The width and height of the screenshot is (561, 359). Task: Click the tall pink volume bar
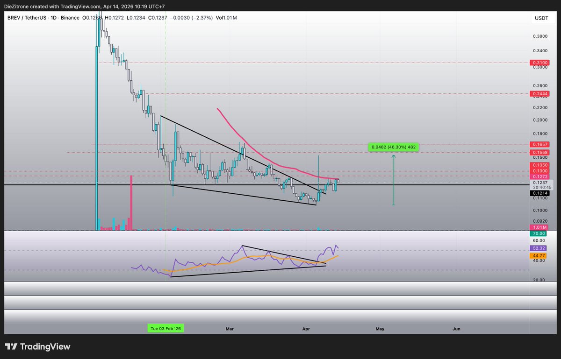[131, 203]
